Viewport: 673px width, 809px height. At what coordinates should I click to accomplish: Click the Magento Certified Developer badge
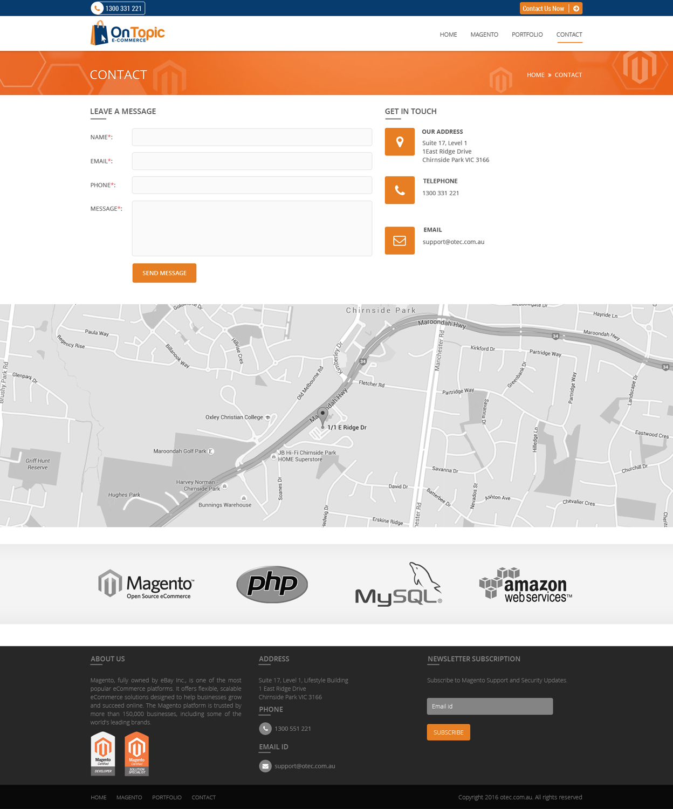[x=103, y=754]
